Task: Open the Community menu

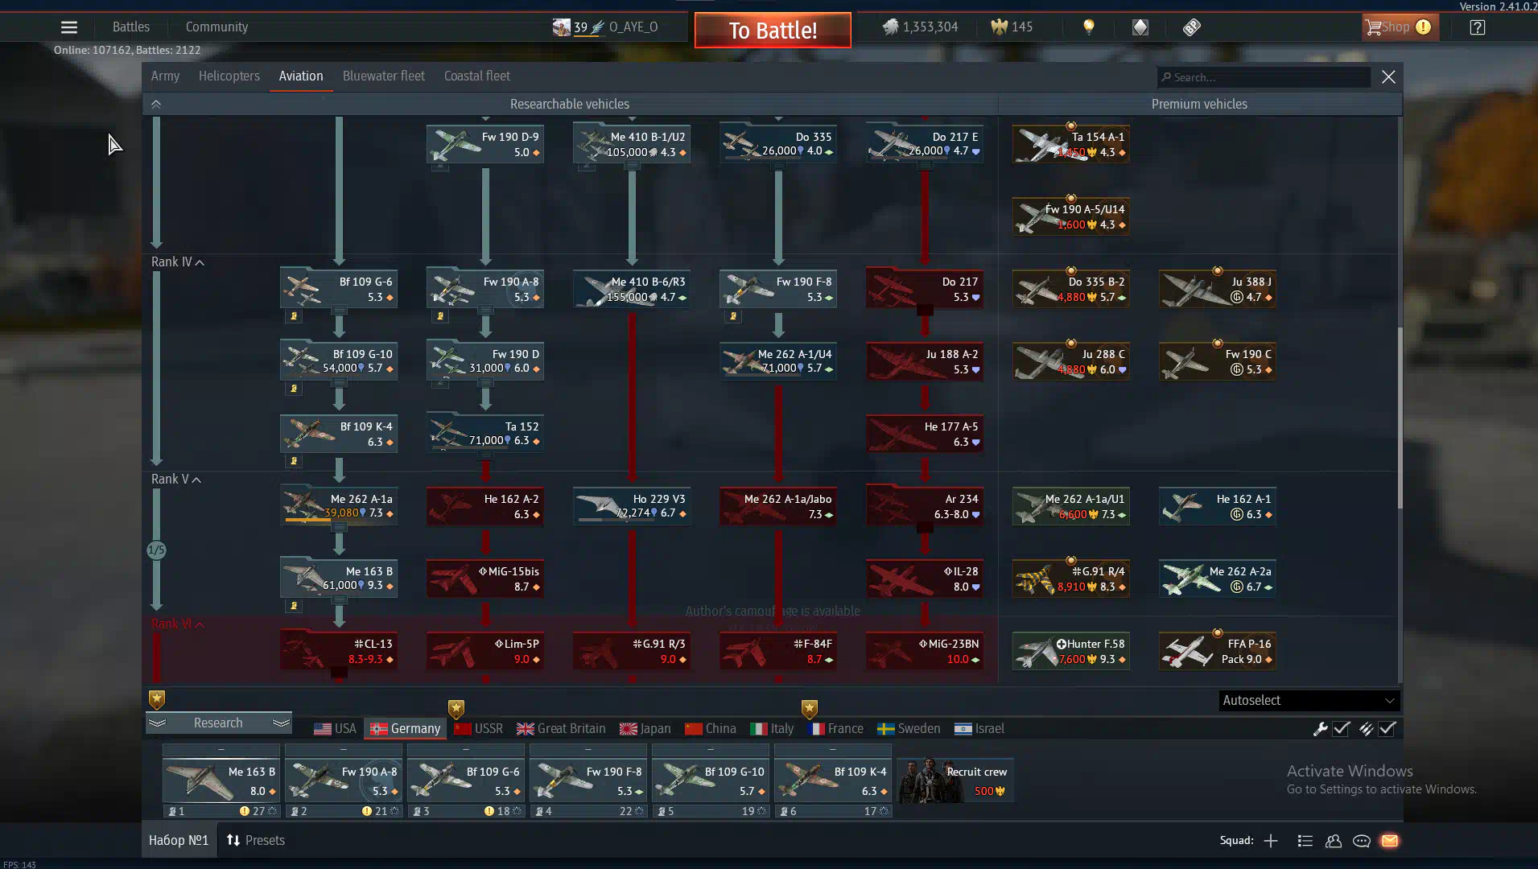Action: [x=216, y=27]
